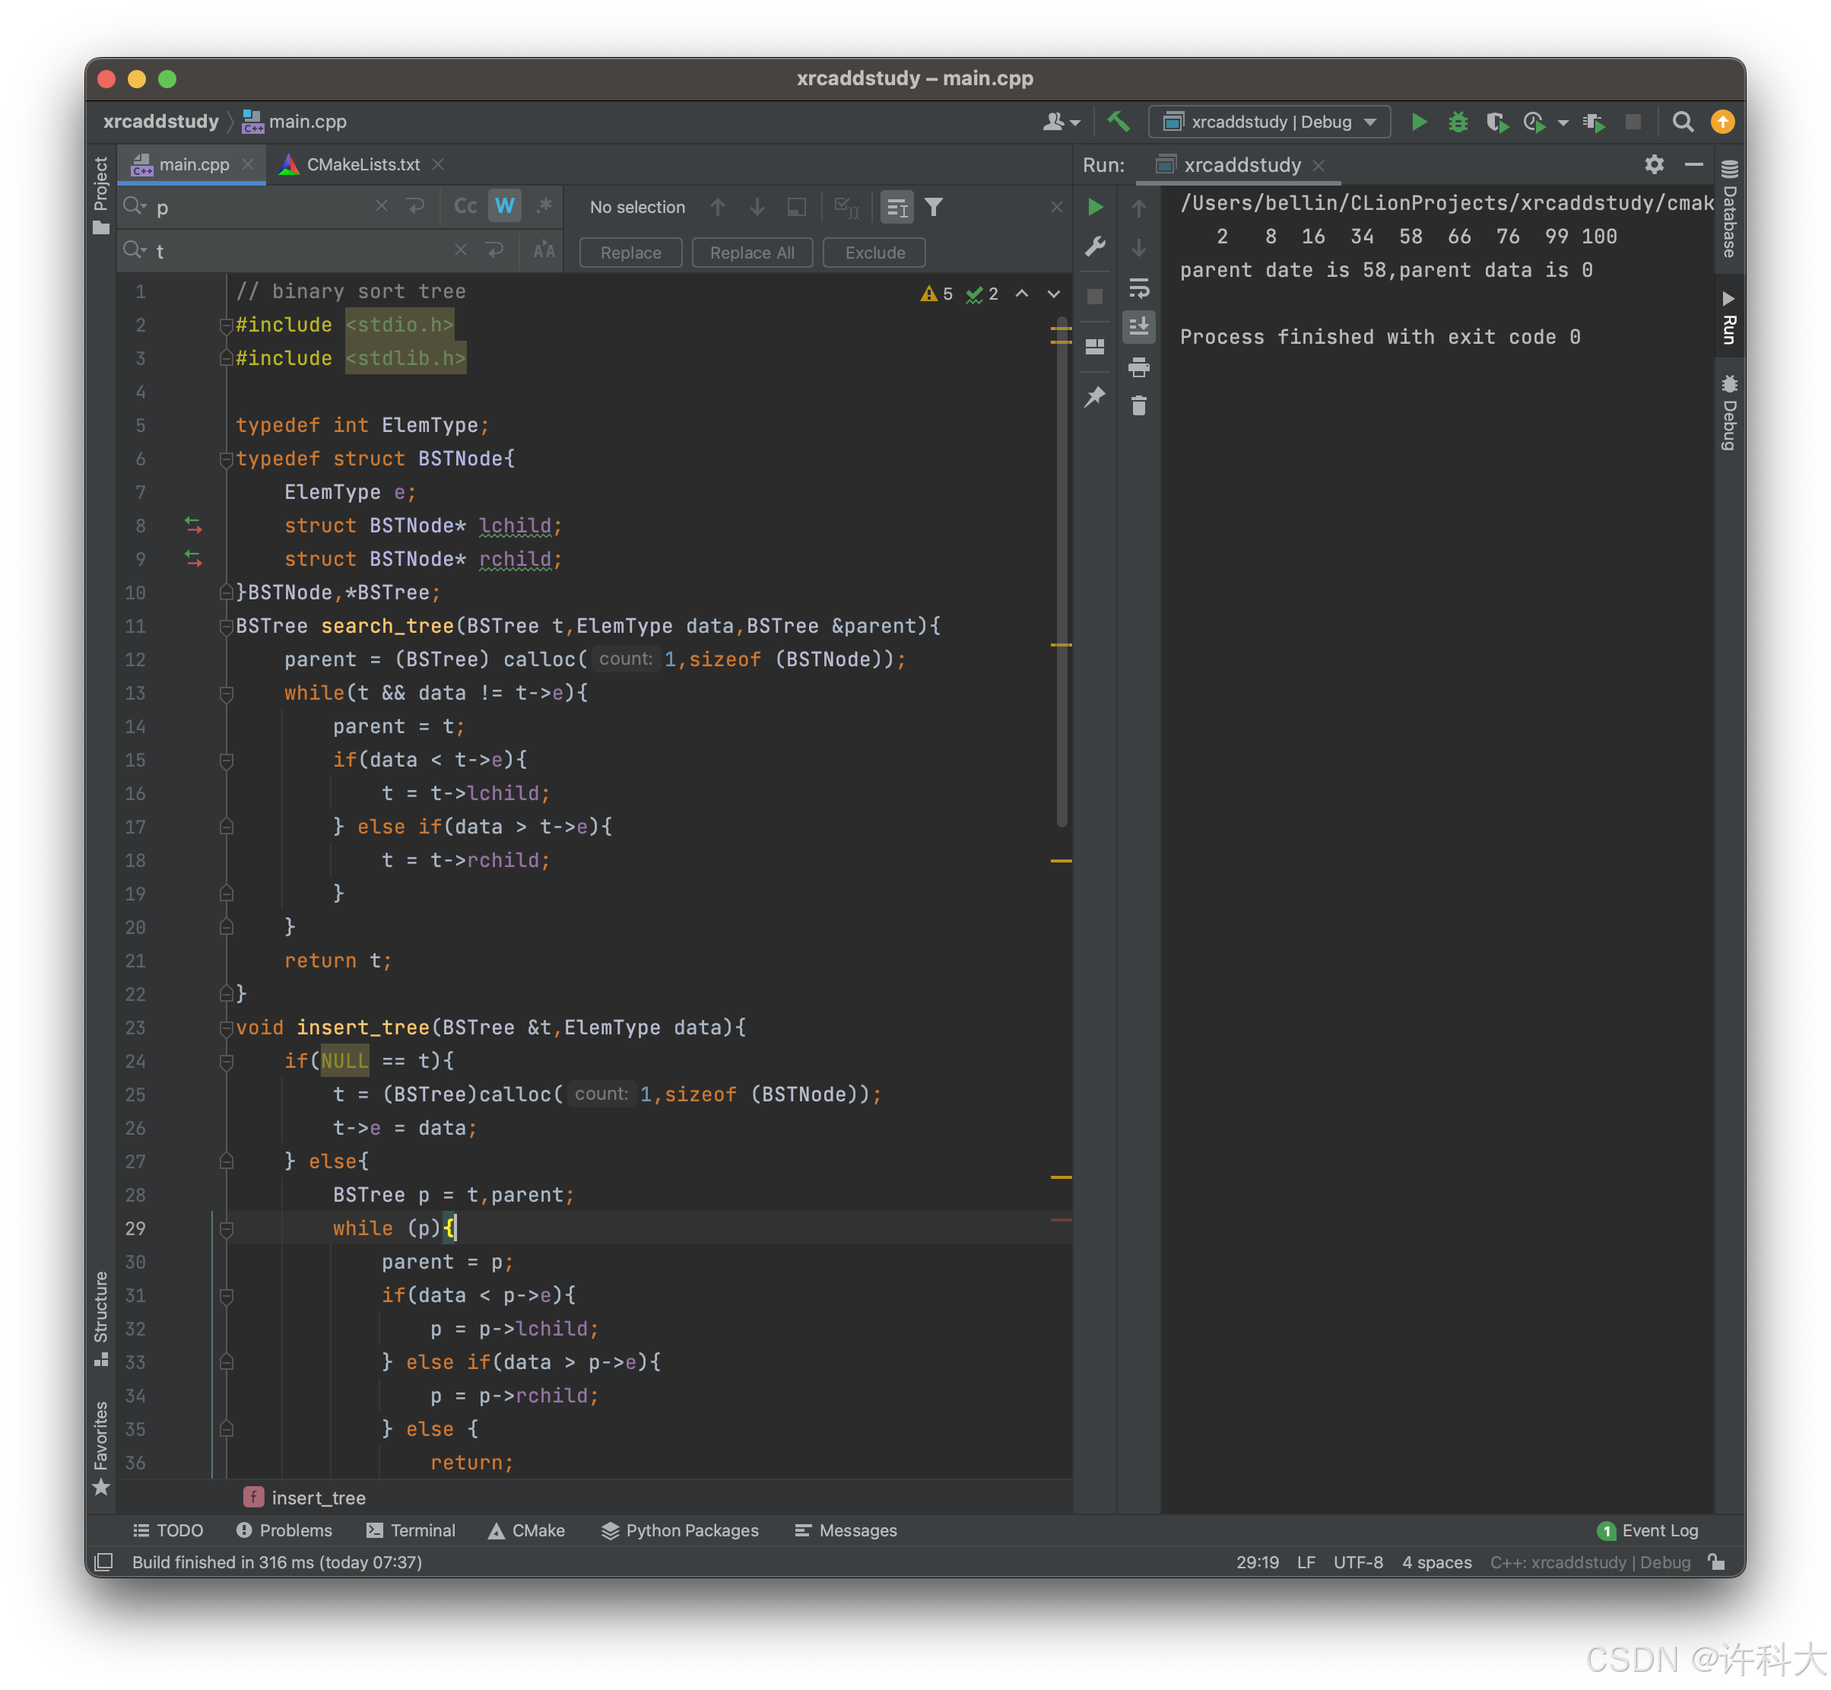The height and width of the screenshot is (1690, 1831).
Task: Collapse the insert_tree function fold marker
Action: (x=226, y=1028)
